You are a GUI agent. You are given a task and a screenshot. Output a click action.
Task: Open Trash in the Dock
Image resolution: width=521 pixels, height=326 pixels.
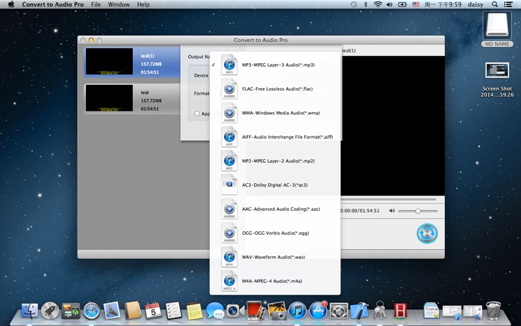[x=494, y=311]
